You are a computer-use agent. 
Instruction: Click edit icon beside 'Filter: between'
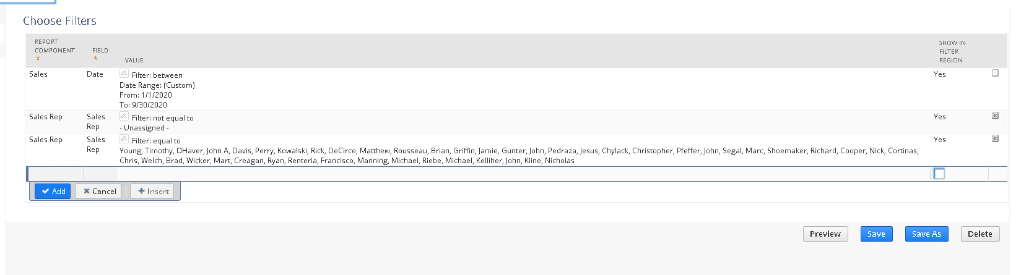pos(124,74)
